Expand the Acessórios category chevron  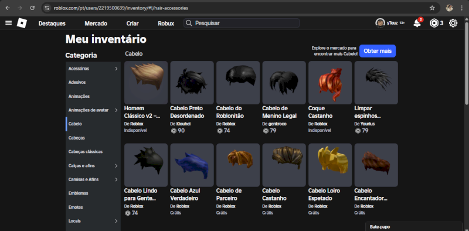116,69
